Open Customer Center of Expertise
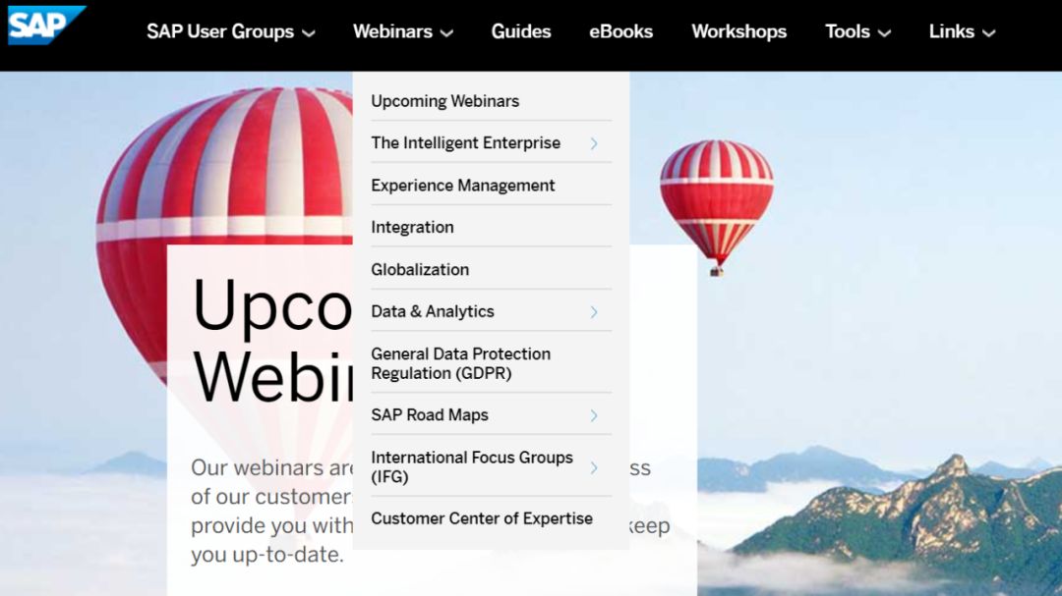Screen dimensions: 1062x596 (482, 518)
